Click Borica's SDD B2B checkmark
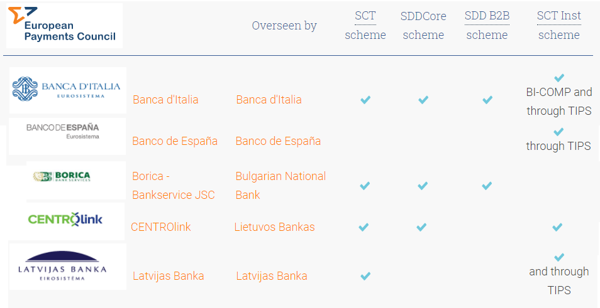600x308 pixels. 487,186
